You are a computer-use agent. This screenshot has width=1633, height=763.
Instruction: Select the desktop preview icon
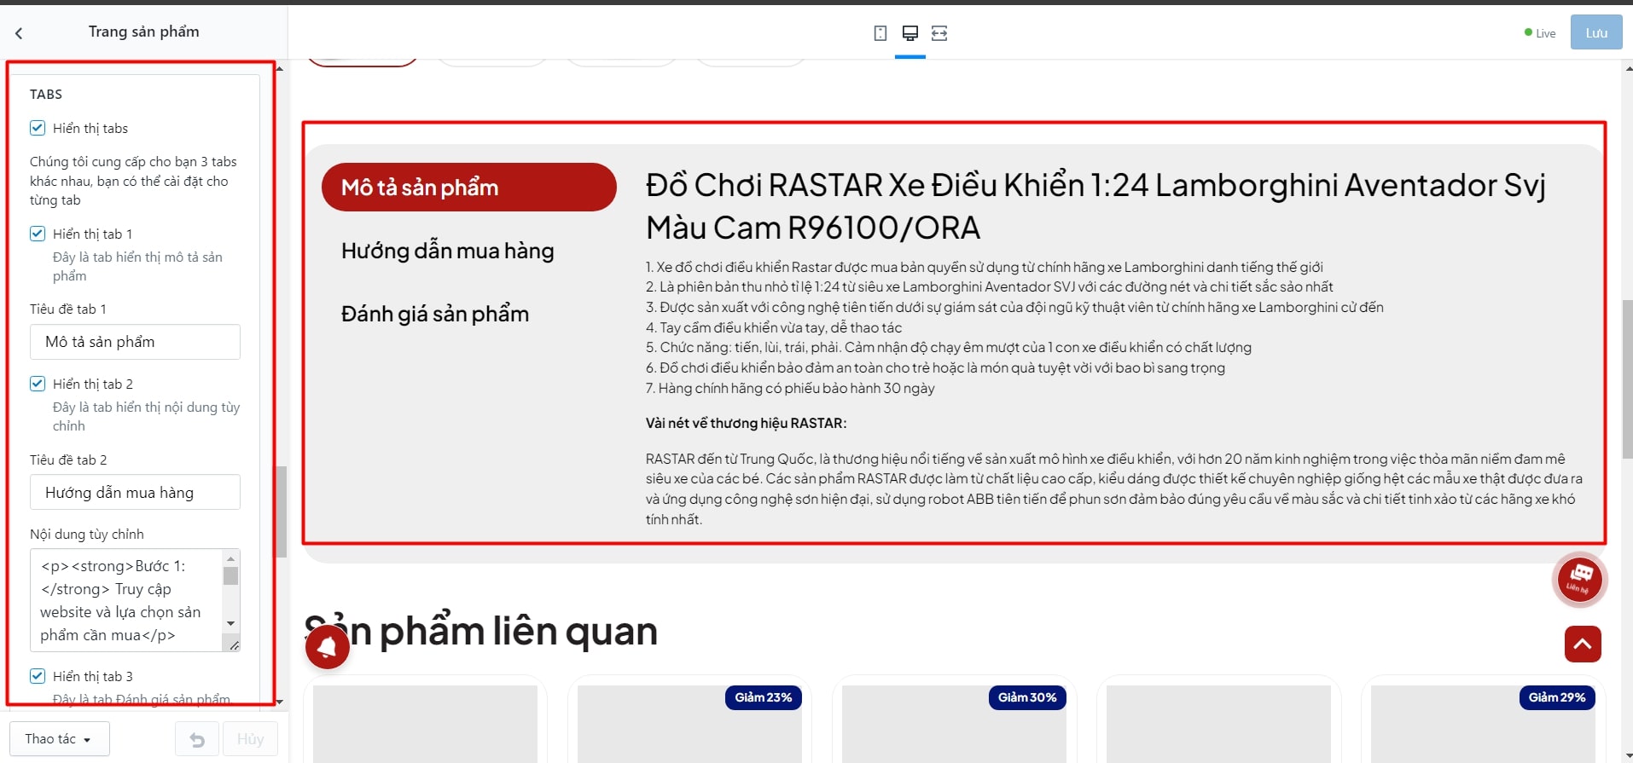[910, 33]
